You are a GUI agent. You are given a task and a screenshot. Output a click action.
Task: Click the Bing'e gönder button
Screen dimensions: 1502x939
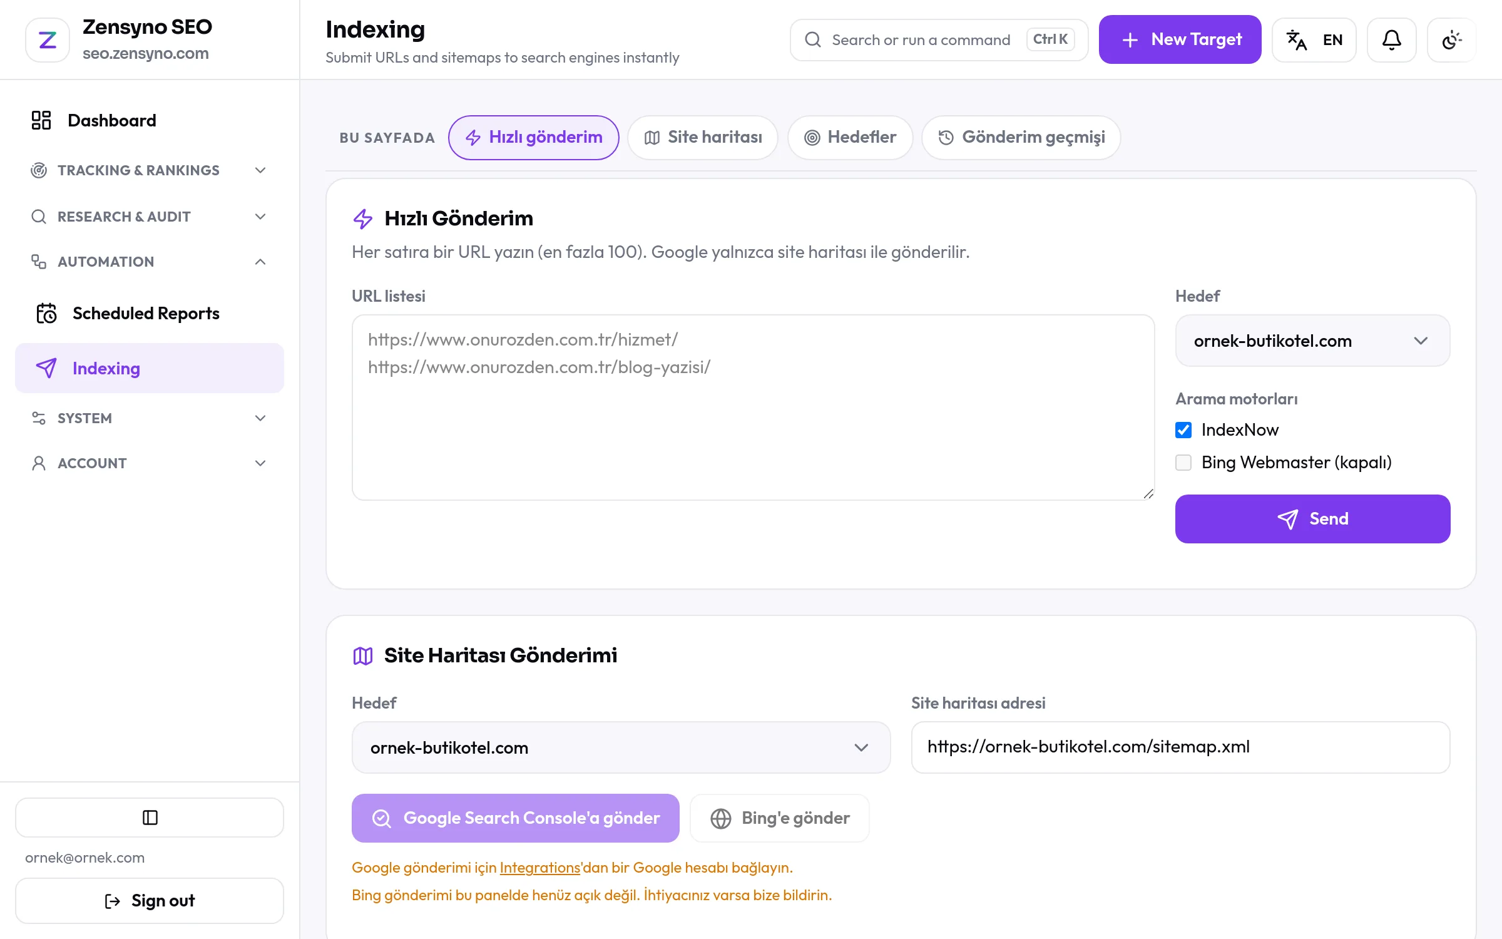779,818
